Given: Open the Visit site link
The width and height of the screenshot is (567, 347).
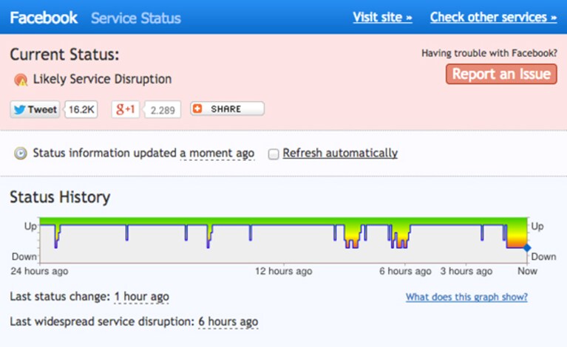Looking at the screenshot, I should (383, 17).
